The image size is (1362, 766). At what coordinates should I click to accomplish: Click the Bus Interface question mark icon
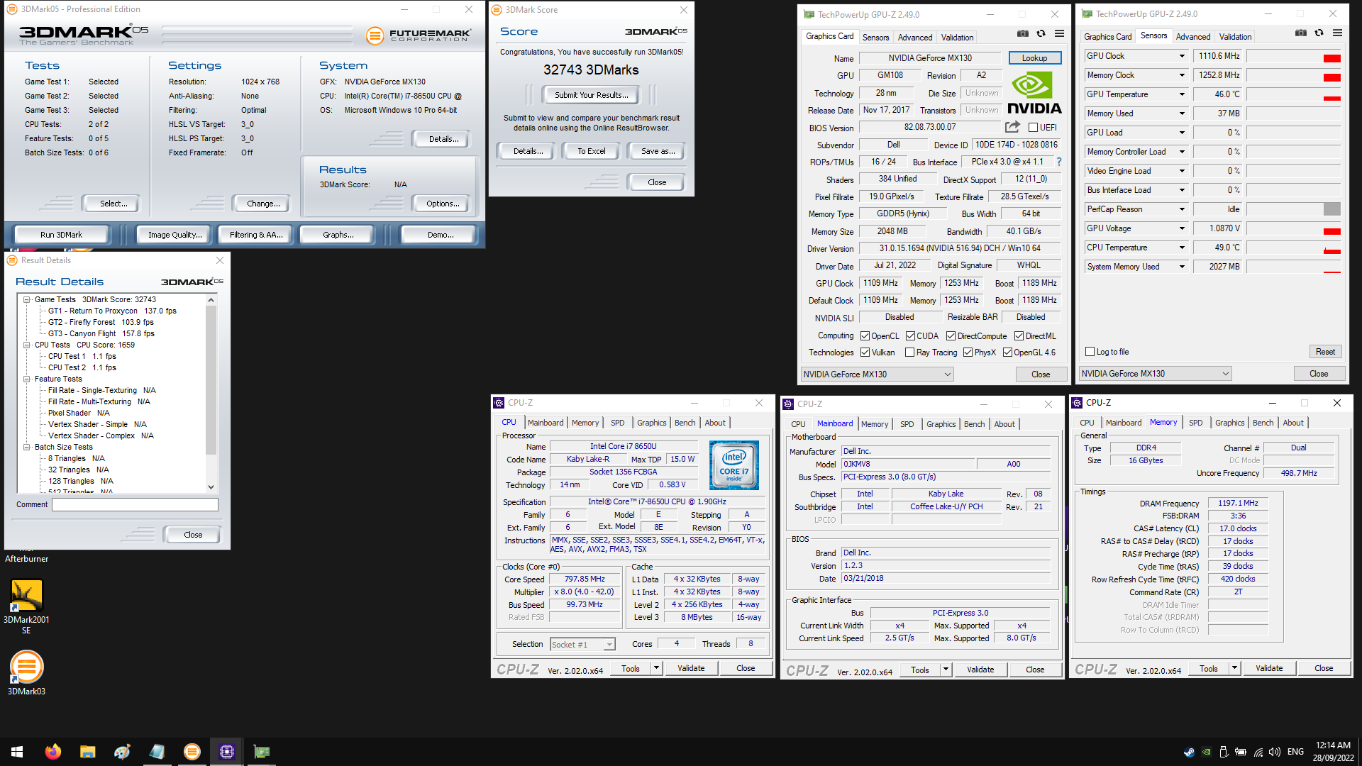click(1059, 162)
